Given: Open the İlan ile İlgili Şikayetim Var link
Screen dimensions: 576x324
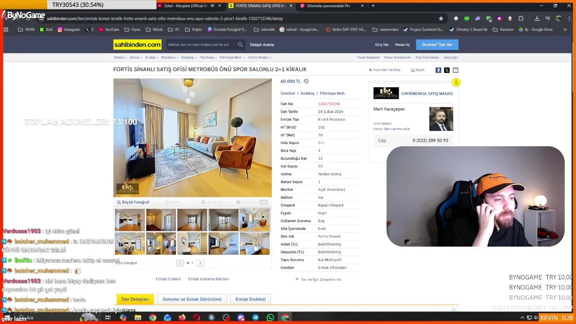Looking at the screenshot, I should (321, 279).
